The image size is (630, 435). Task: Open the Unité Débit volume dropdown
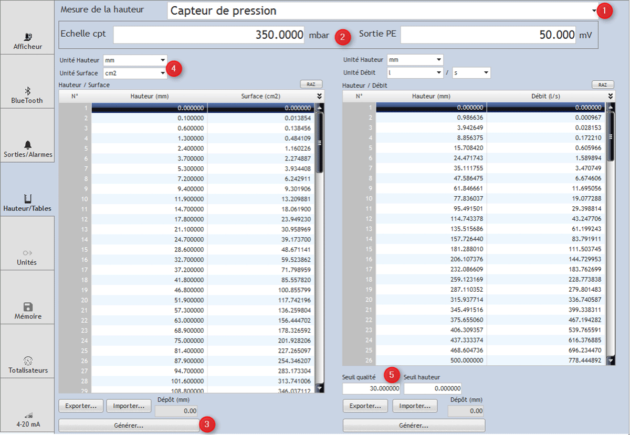[x=415, y=73]
